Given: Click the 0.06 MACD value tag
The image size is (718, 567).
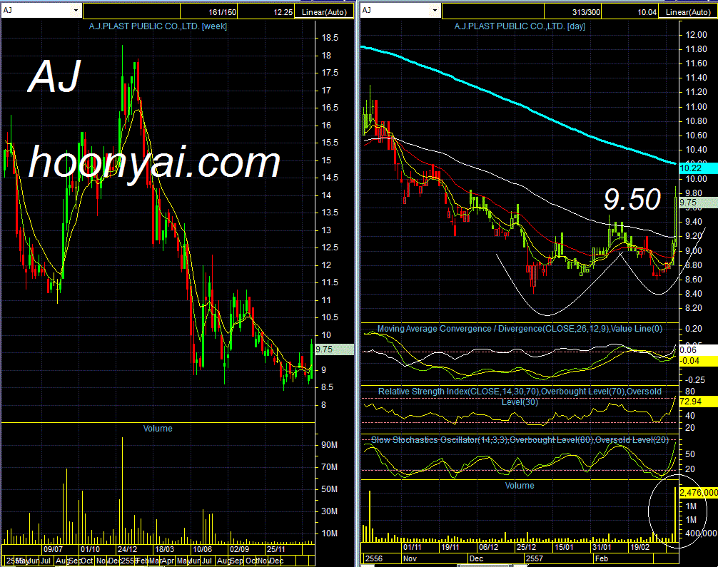Looking at the screenshot, I should click(698, 350).
